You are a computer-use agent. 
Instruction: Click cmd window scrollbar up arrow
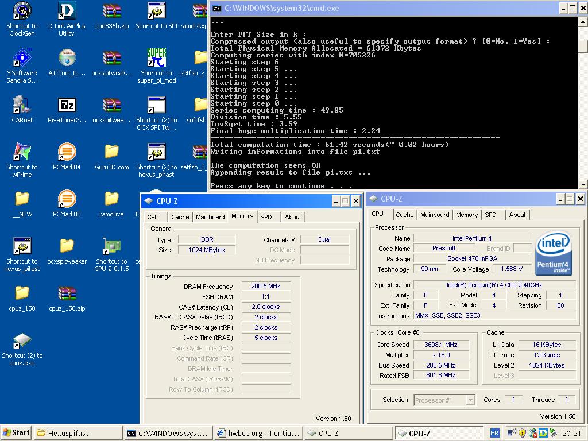583,22
